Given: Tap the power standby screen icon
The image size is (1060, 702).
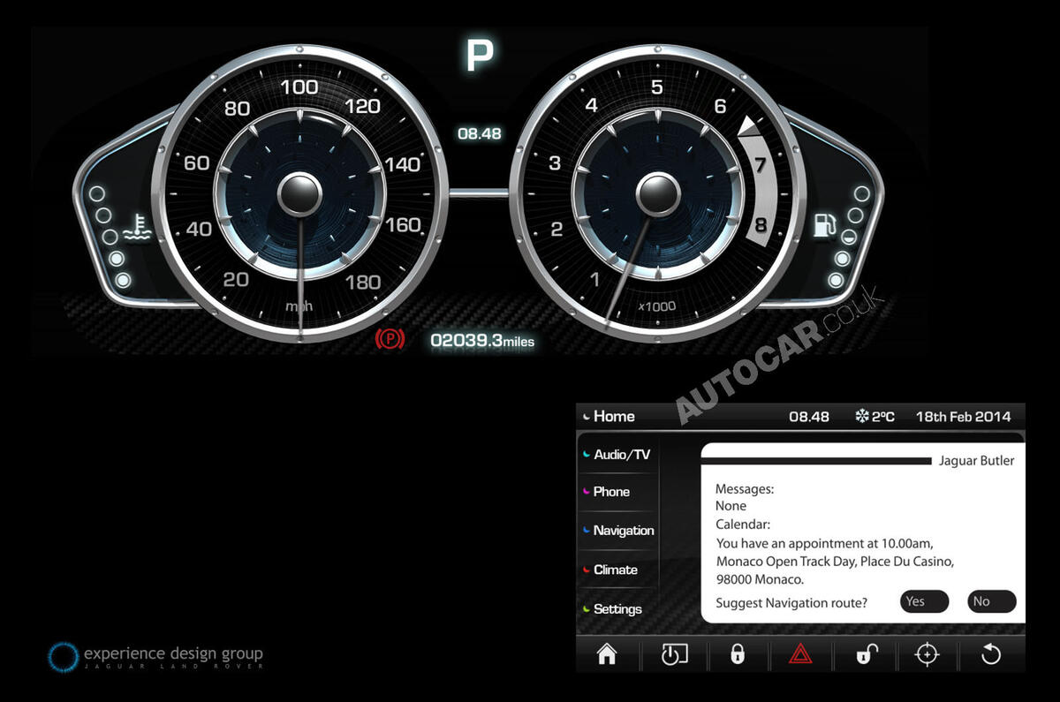Looking at the screenshot, I should 672,653.
